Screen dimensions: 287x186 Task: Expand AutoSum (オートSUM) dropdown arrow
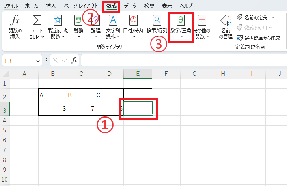43,37
